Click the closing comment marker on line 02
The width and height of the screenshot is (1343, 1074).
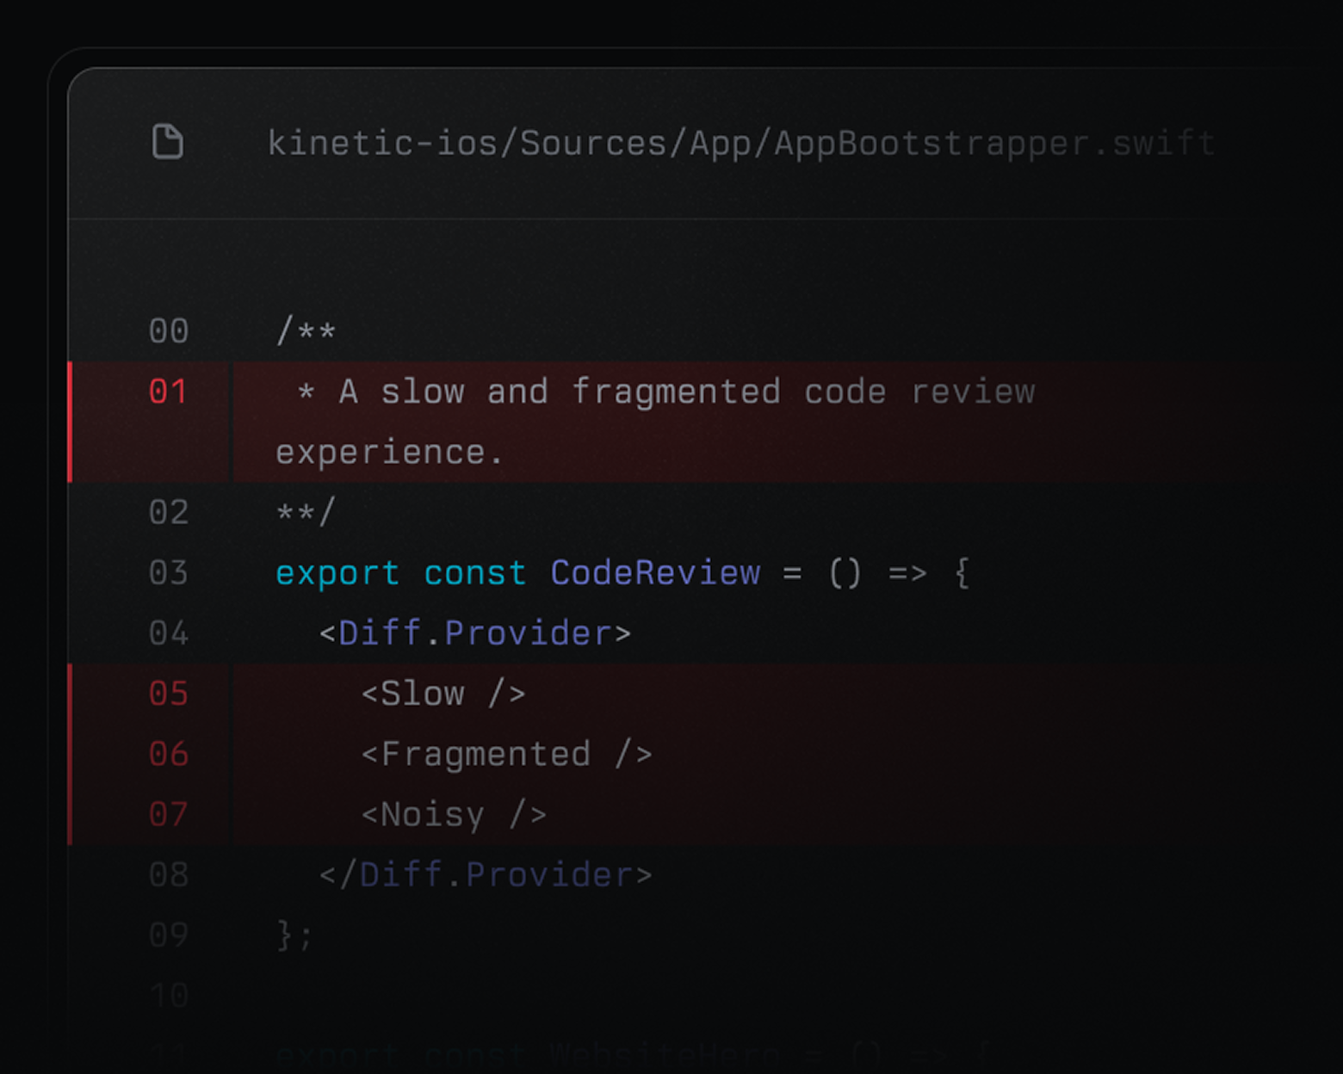coord(306,512)
